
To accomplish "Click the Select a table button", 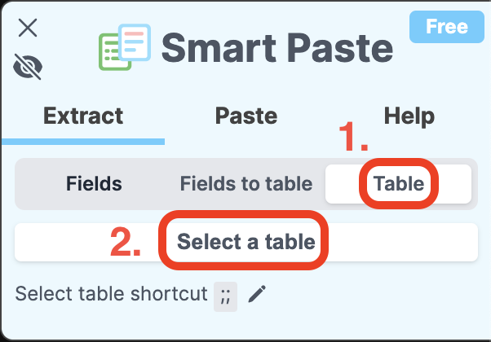I will [x=246, y=242].
